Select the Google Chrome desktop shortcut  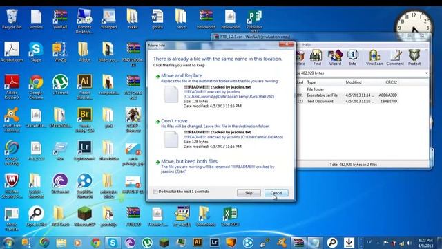(x=36, y=86)
